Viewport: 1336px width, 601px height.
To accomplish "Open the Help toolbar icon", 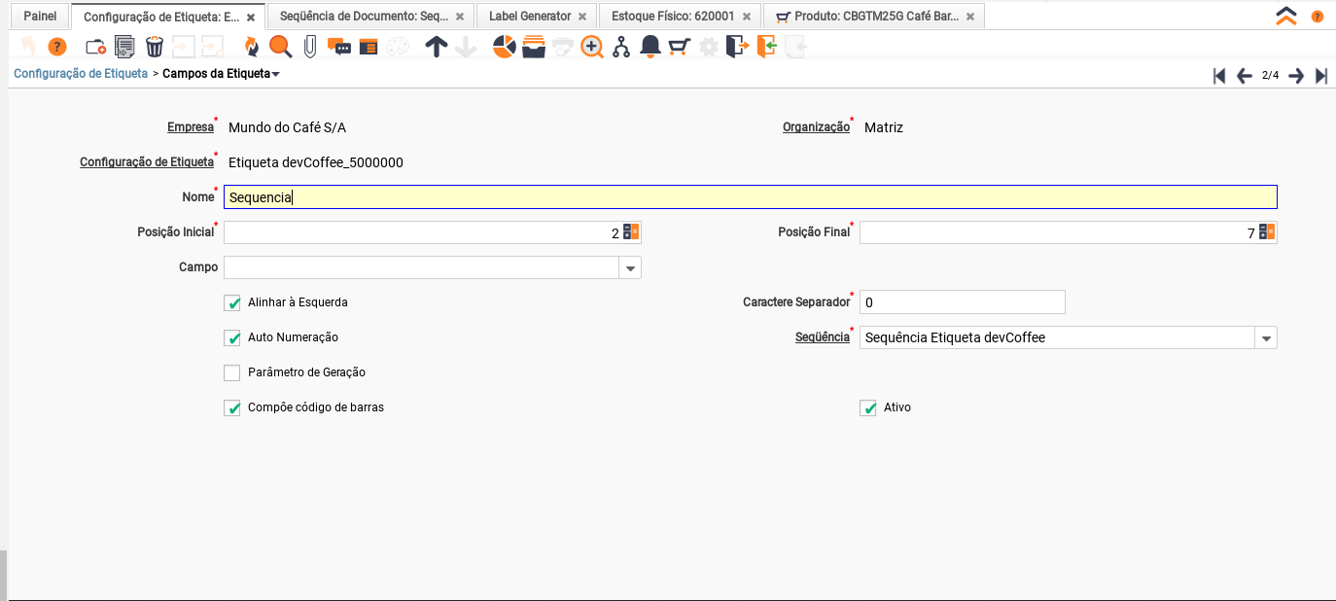I will (57, 47).
